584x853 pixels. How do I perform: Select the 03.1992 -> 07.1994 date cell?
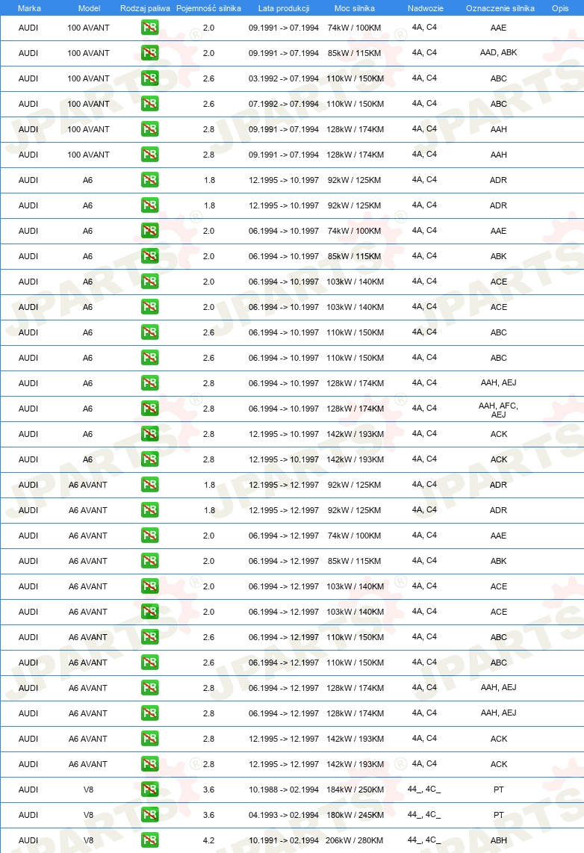(x=284, y=78)
